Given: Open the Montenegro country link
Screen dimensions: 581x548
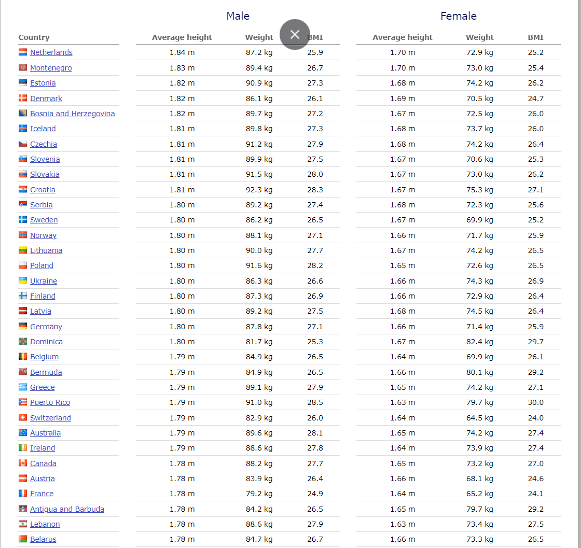Looking at the screenshot, I should coord(51,68).
